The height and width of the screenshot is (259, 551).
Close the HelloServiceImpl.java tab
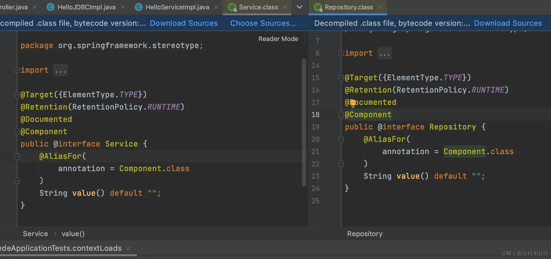click(216, 7)
